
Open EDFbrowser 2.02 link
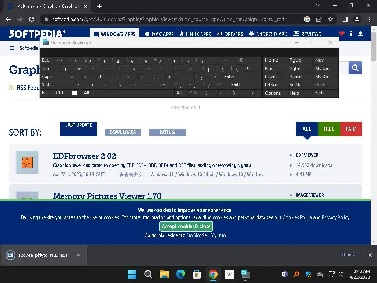click(85, 156)
